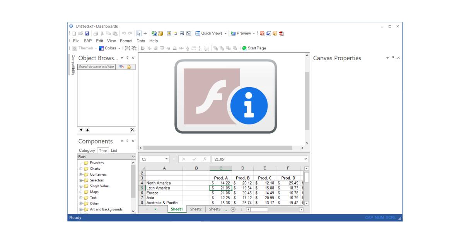The image size is (464, 242).
Task: Move object down with down arrow
Action: click(87, 130)
